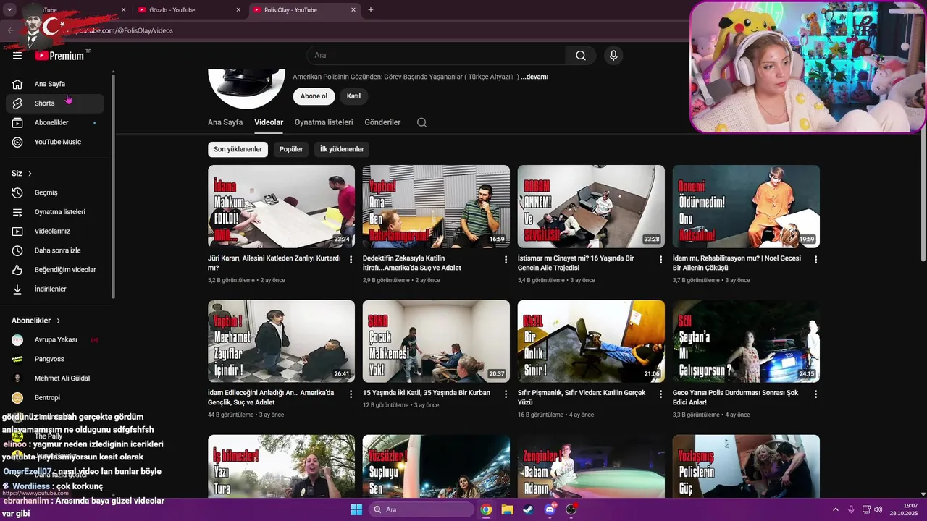This screenshot has width=927, height=521.
Task: Open options menu for 'Gece Yarısı Polis' video
Action: [815, 394]
